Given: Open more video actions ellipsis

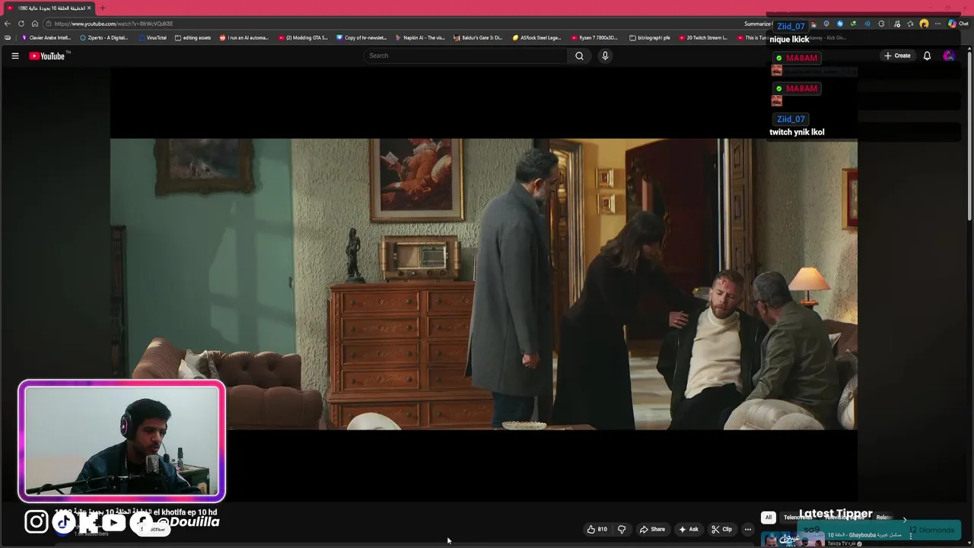Looking at the screenshot, I should (x=748, y=529).
